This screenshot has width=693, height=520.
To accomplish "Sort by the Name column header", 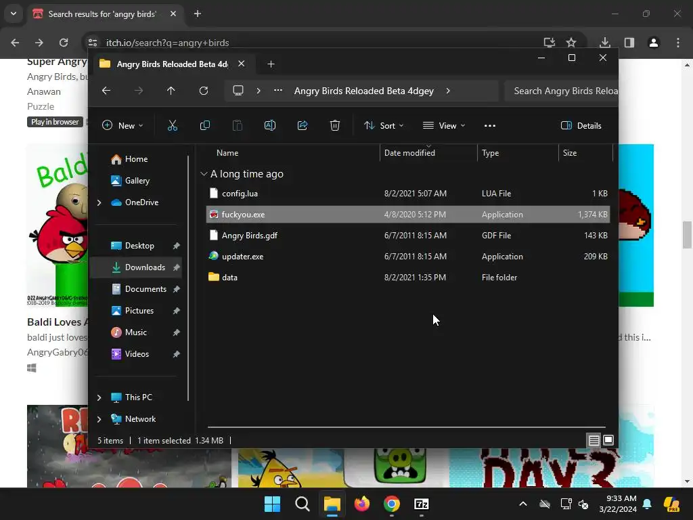I will [x=227, y=153].
